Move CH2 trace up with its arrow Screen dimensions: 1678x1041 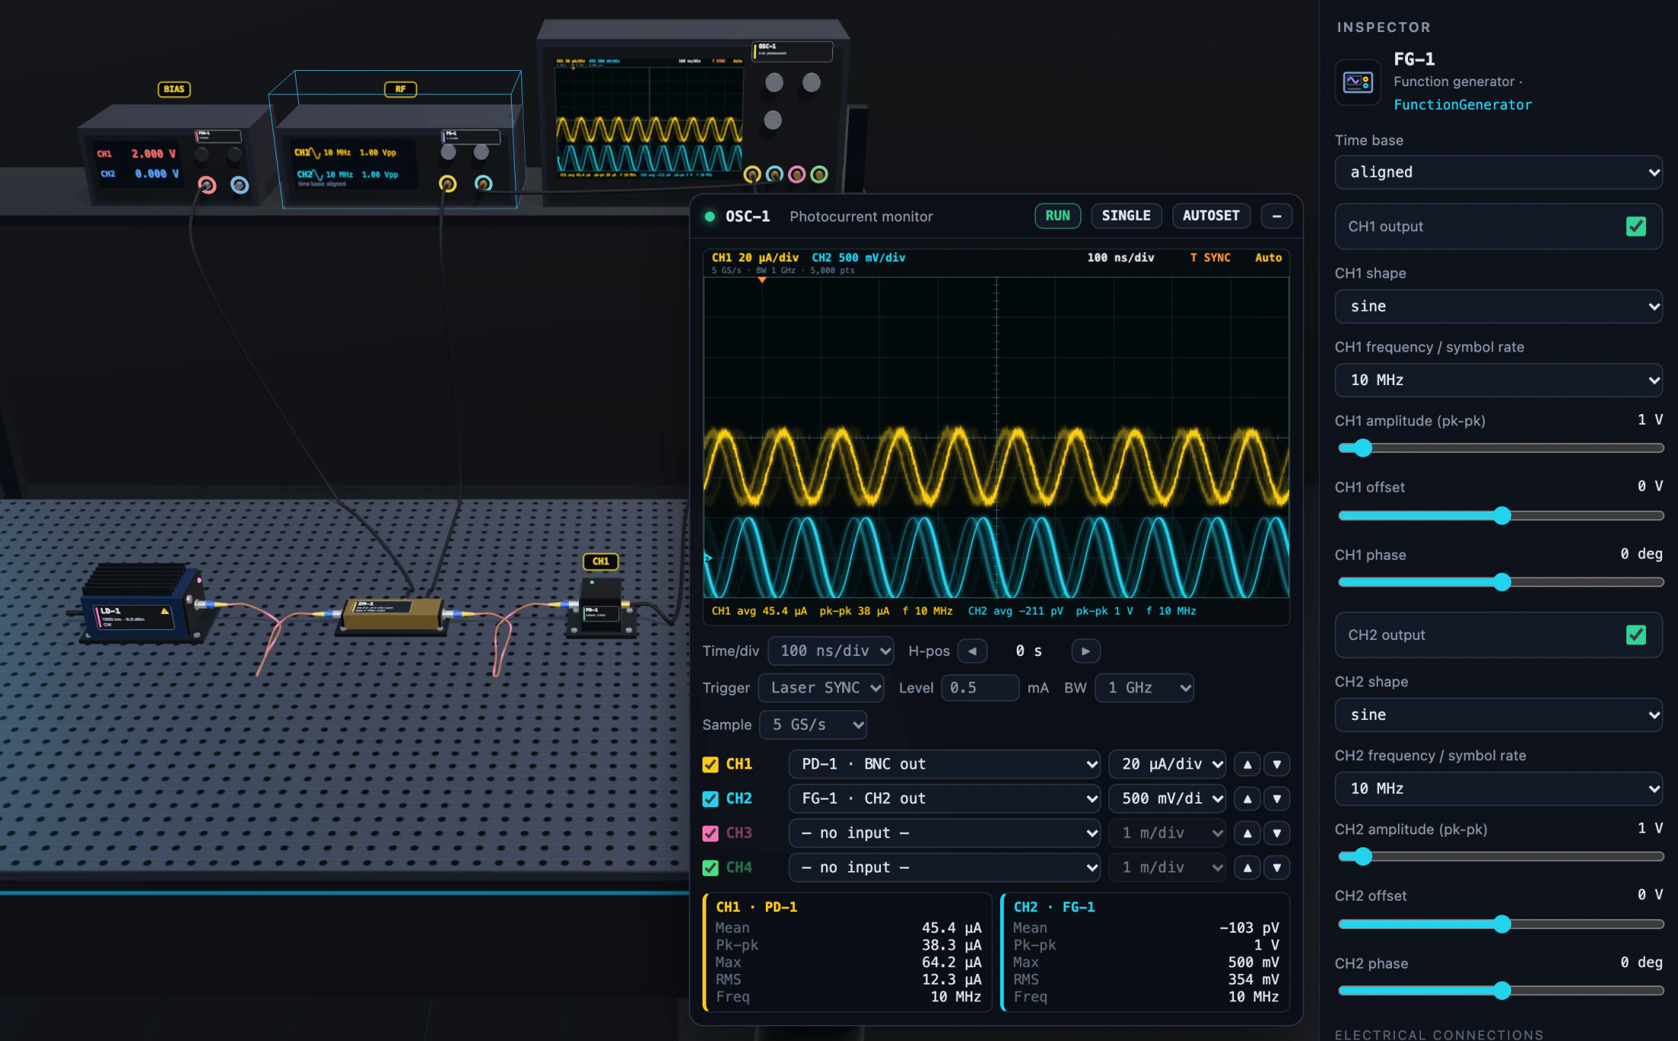click(1247, 798)
